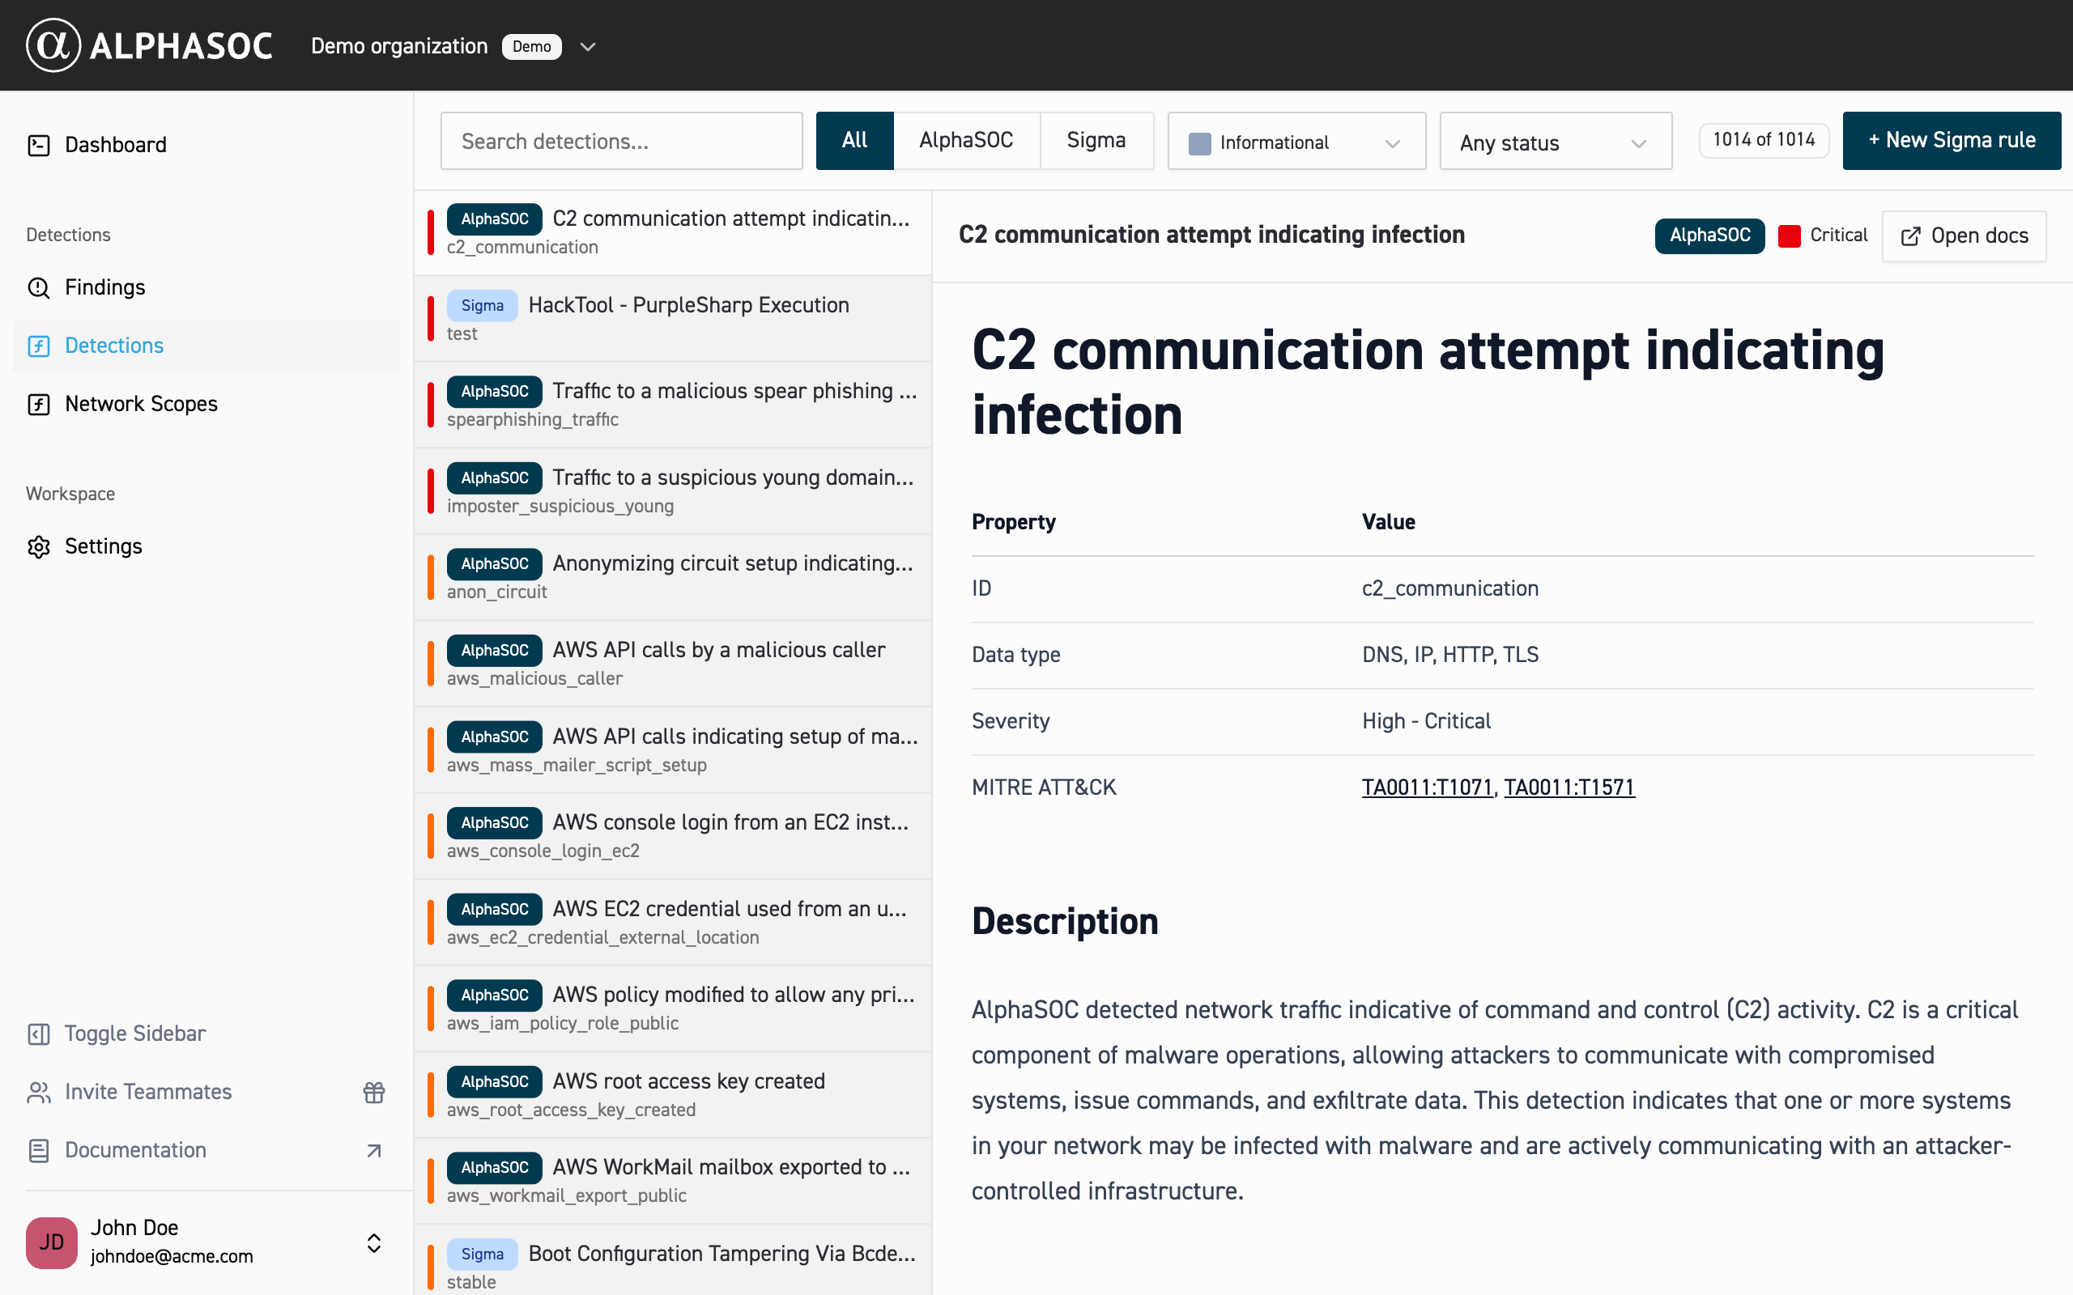Open the Detections sidebar item
This screenshot has height=1295, width=2073.
206,346
